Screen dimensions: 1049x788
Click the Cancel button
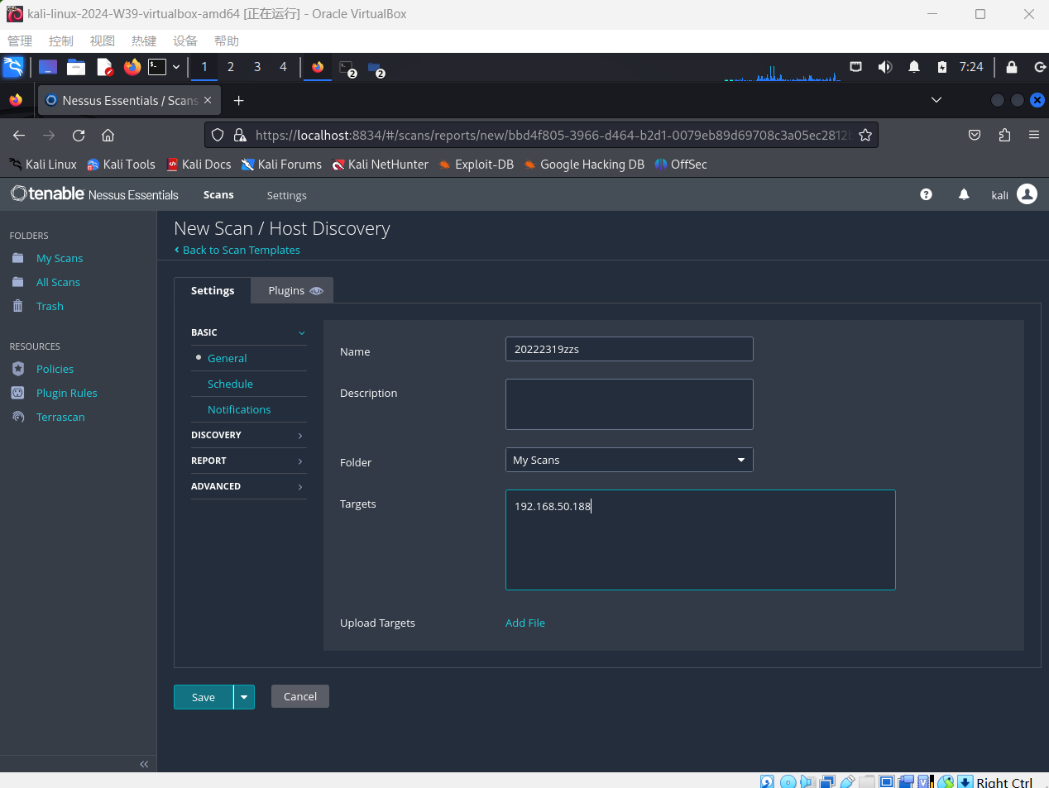(x=300, y=696)
